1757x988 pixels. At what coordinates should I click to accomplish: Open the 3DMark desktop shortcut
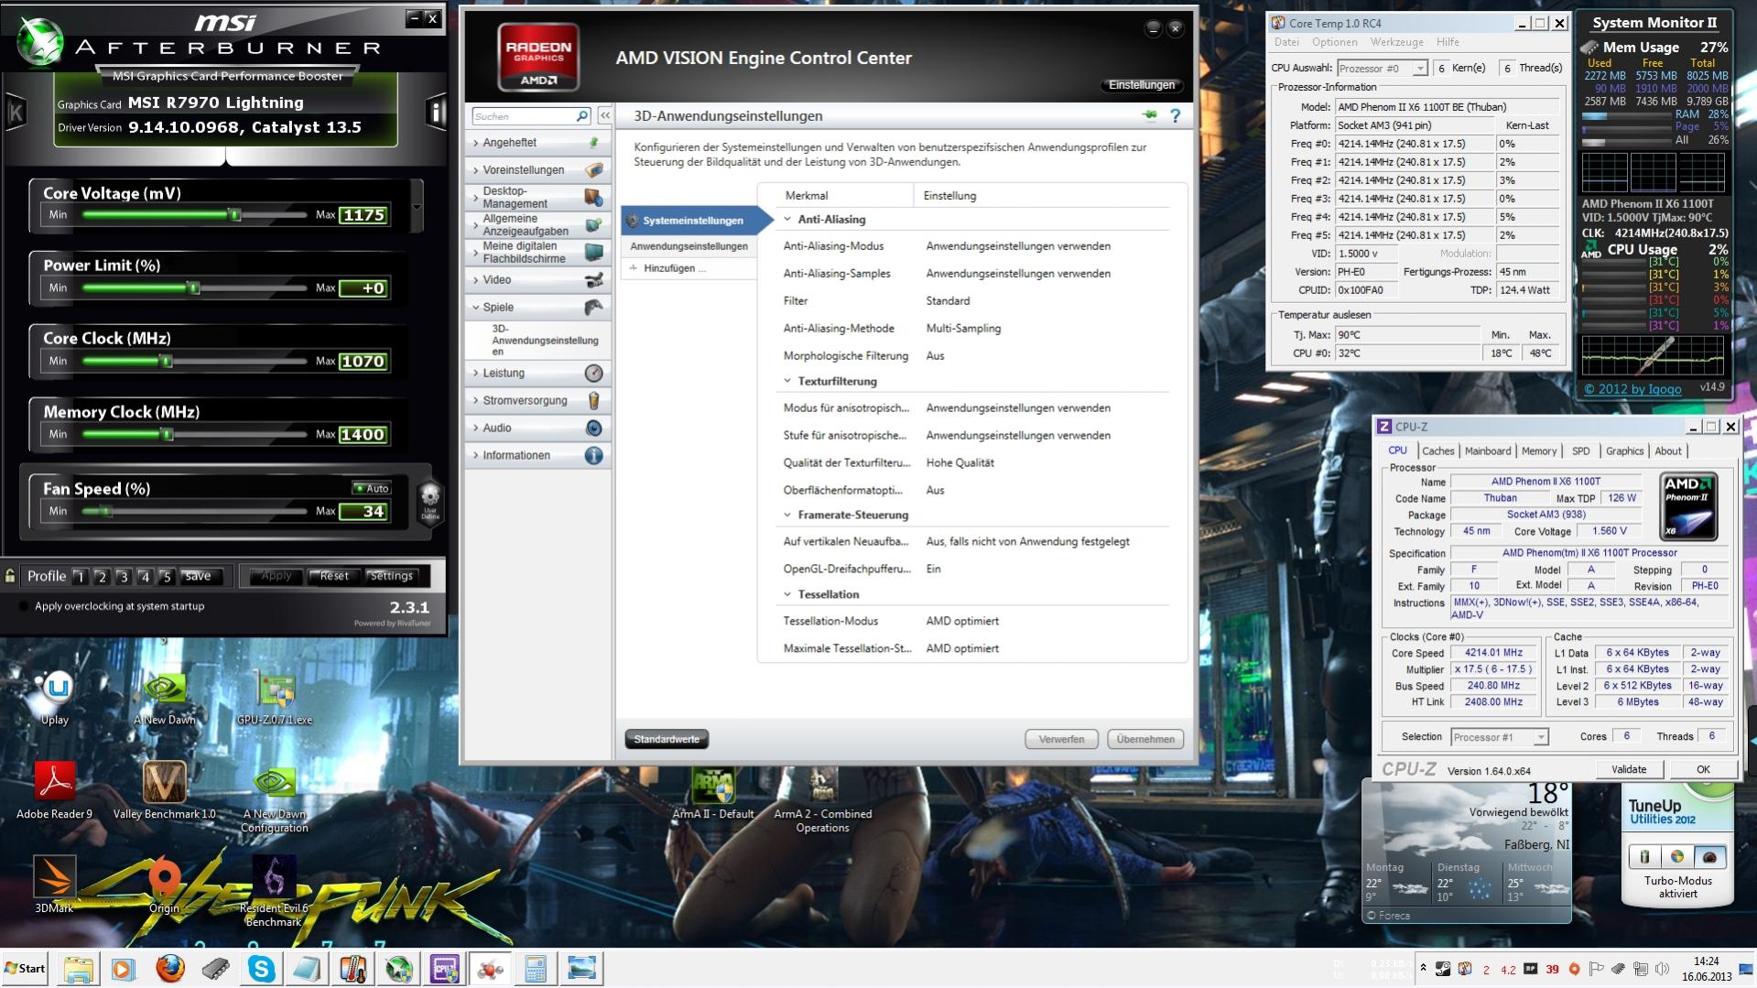[54, 885]
